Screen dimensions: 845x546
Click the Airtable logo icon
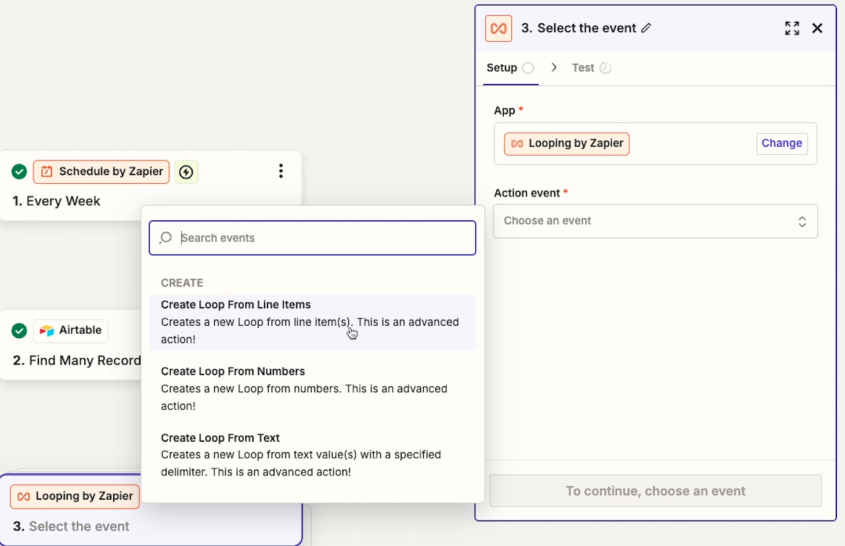point(46,330)
